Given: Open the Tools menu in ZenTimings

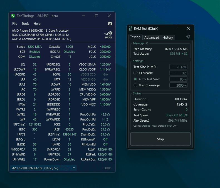Looking at the screenshot, I should (x=25, y=24).
